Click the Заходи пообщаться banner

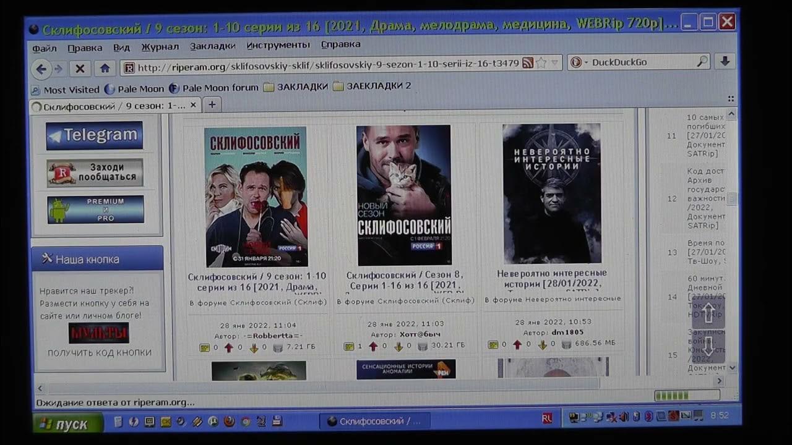click(x=95, y=172)
